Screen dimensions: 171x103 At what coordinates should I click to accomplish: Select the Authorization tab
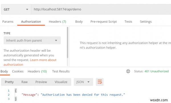click(31, 22)
